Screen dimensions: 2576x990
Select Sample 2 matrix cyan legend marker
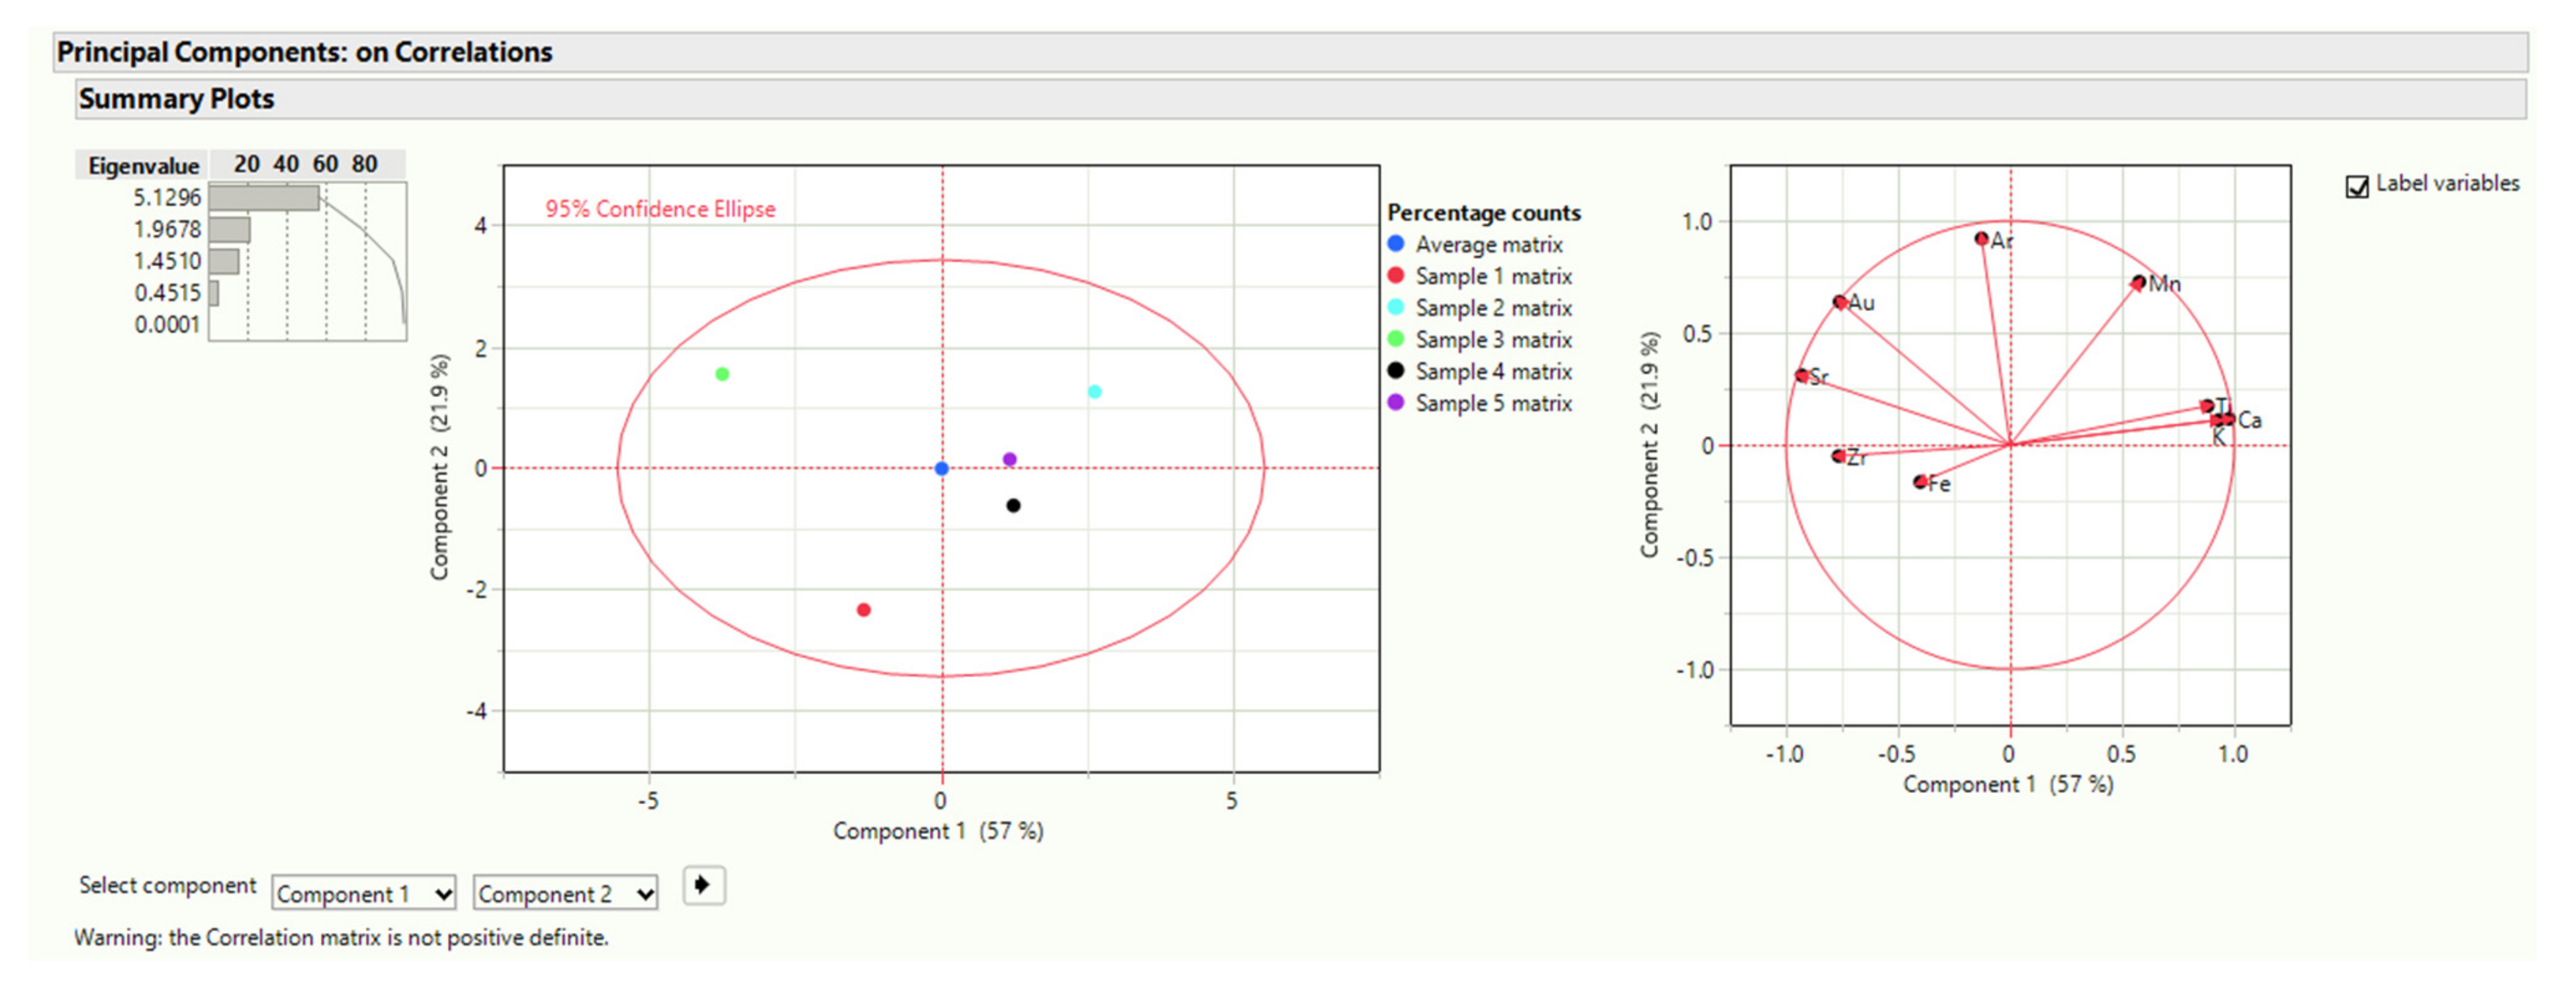[1395, 307]
